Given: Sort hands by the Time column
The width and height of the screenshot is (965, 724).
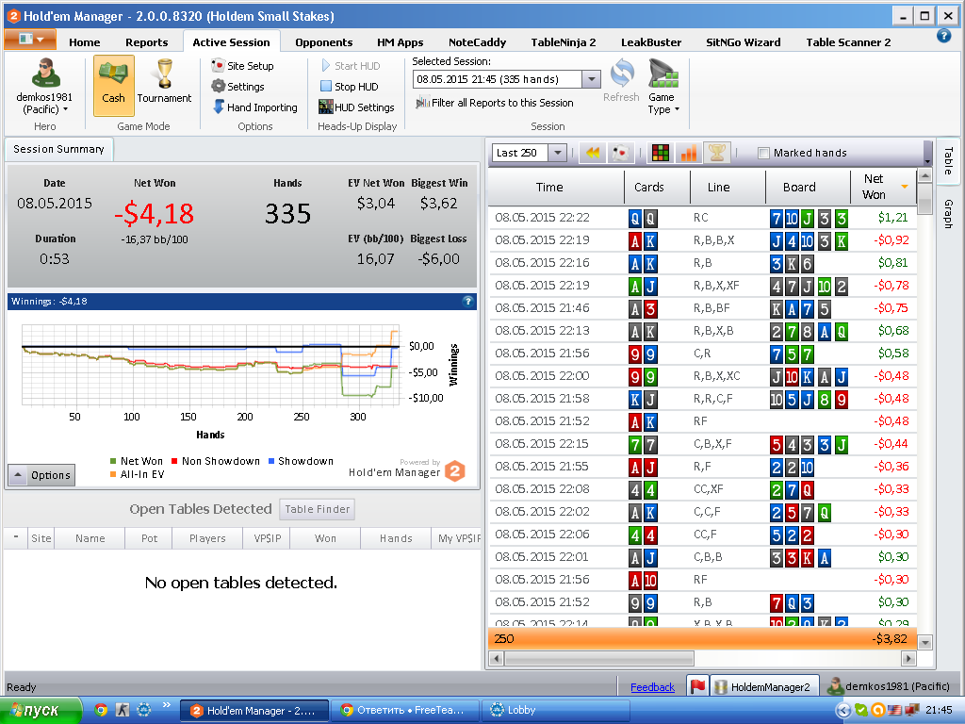Looking at the screenshot, I should pos(556,187).
